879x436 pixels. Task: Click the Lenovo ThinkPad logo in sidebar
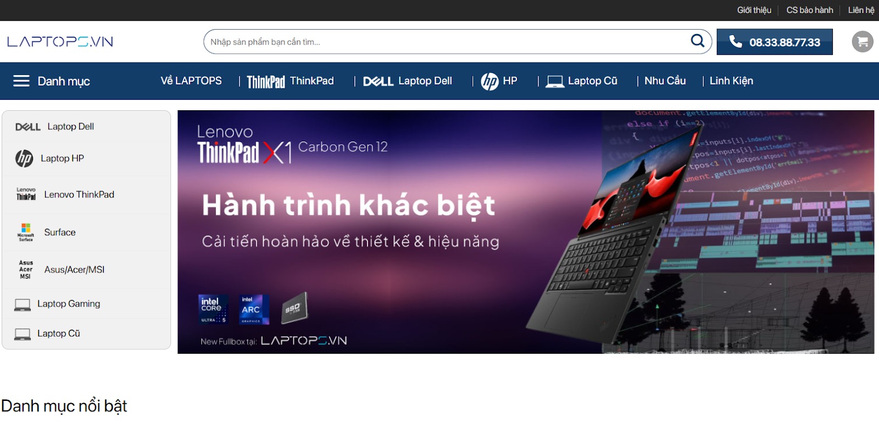tap(26, 194)
